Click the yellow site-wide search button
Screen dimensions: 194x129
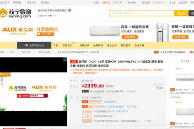(181, 13)
